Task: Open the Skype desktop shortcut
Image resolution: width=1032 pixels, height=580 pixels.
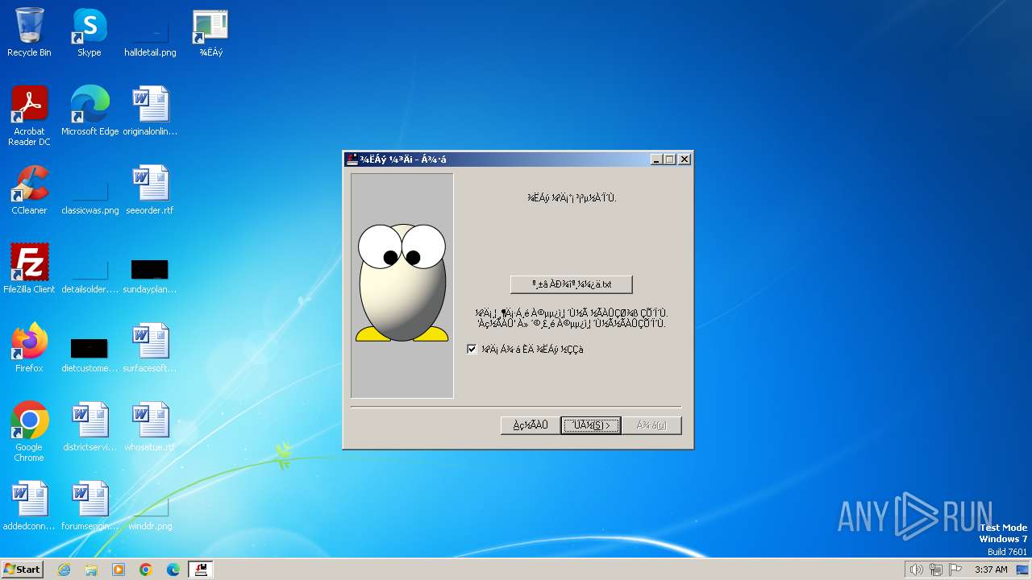Action: click(x=89, y=32)
